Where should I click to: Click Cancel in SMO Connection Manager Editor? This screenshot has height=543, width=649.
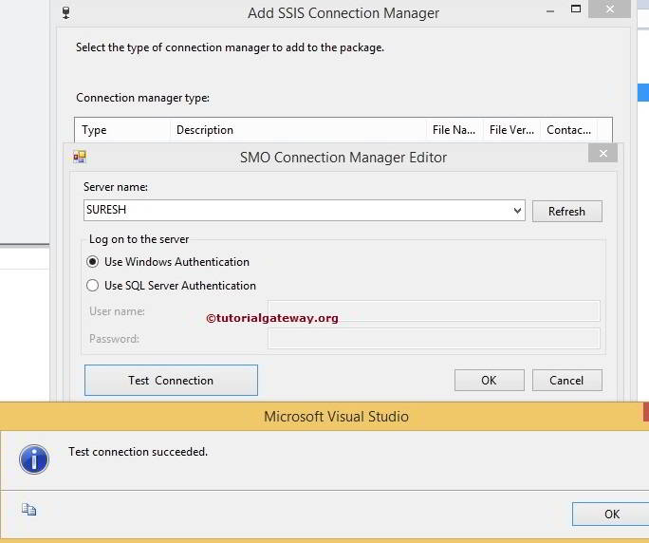(566, 381)
